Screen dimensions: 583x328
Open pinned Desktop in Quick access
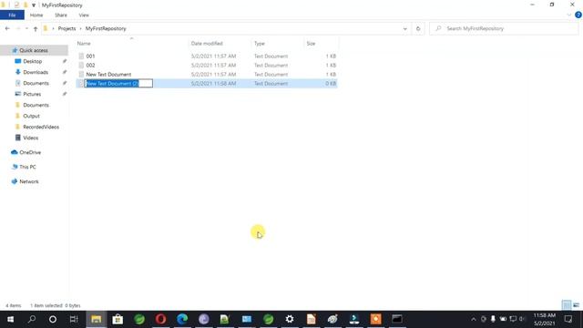point(33,61)
